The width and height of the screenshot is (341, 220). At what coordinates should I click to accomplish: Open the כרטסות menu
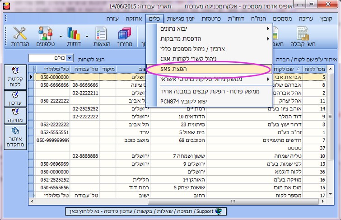pyautogui.click(x=211, y=19)
